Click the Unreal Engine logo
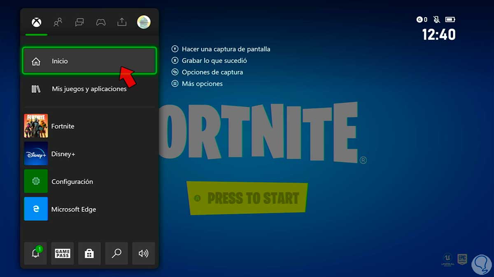 click(x=447, y=259)
